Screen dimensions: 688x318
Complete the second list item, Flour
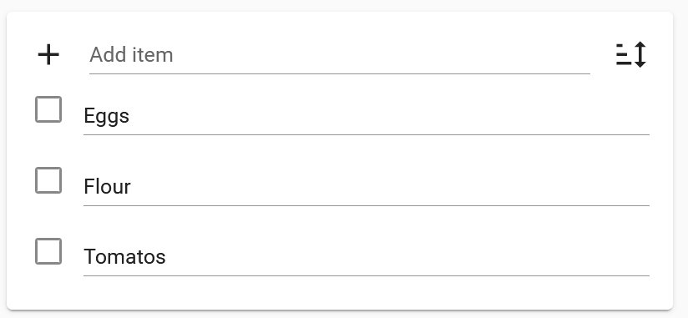[x=48, y=180]
